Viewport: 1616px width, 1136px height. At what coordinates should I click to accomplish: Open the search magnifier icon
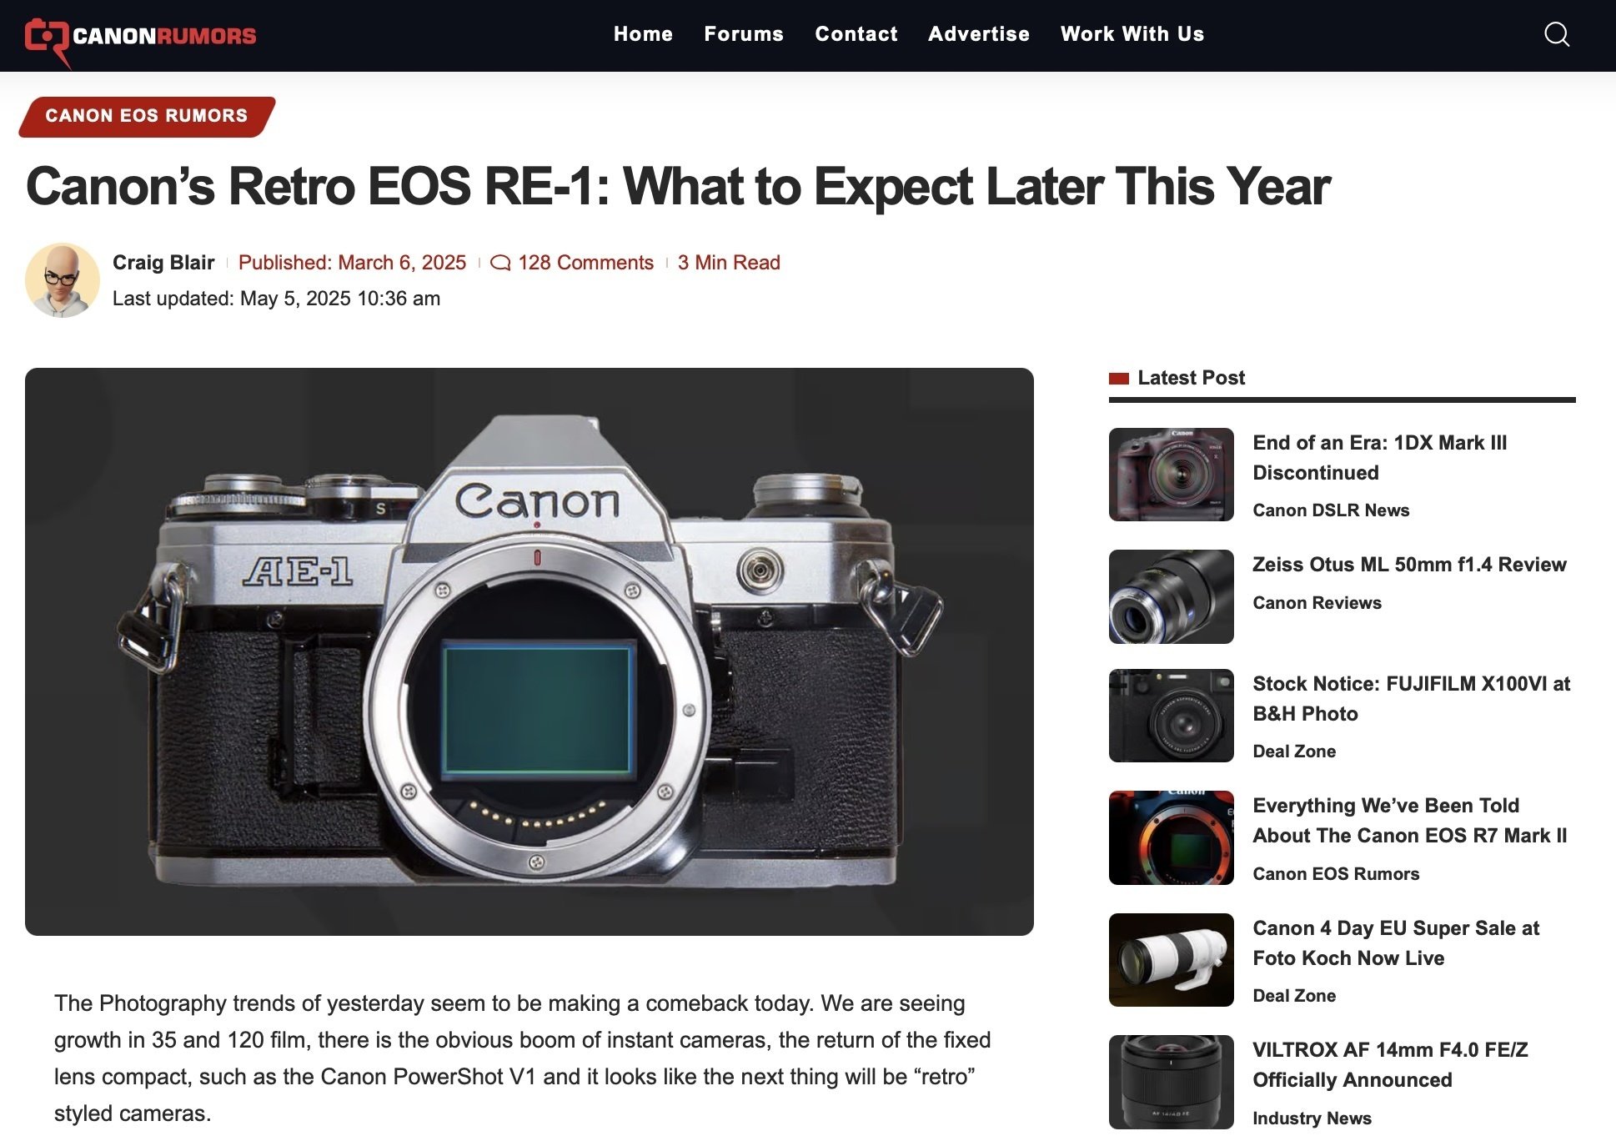1557,34
